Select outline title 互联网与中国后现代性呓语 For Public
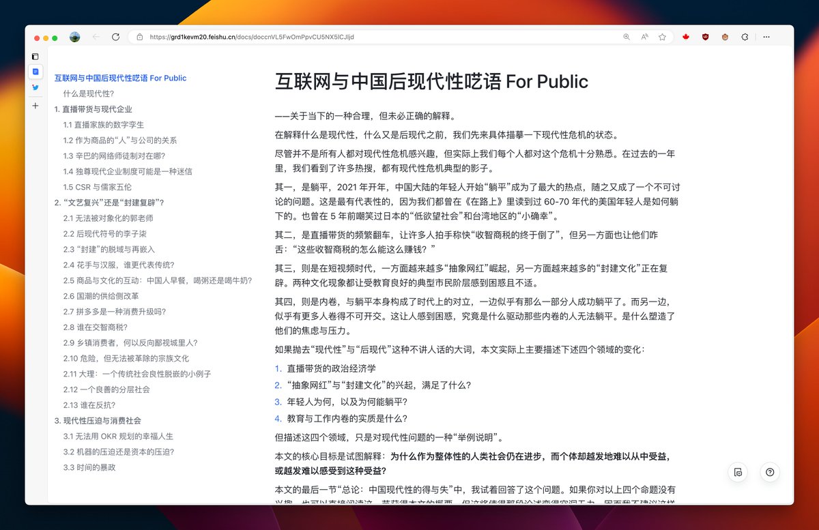819x530 pixels. 120,78
